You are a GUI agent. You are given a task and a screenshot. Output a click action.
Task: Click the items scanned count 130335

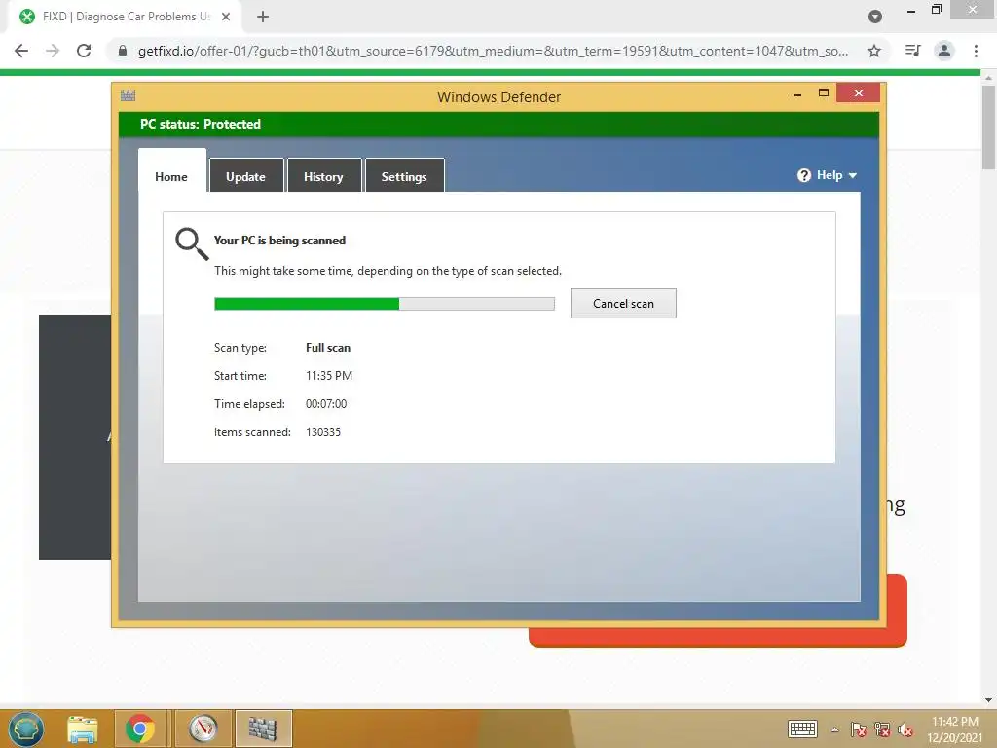click(323, 431)
